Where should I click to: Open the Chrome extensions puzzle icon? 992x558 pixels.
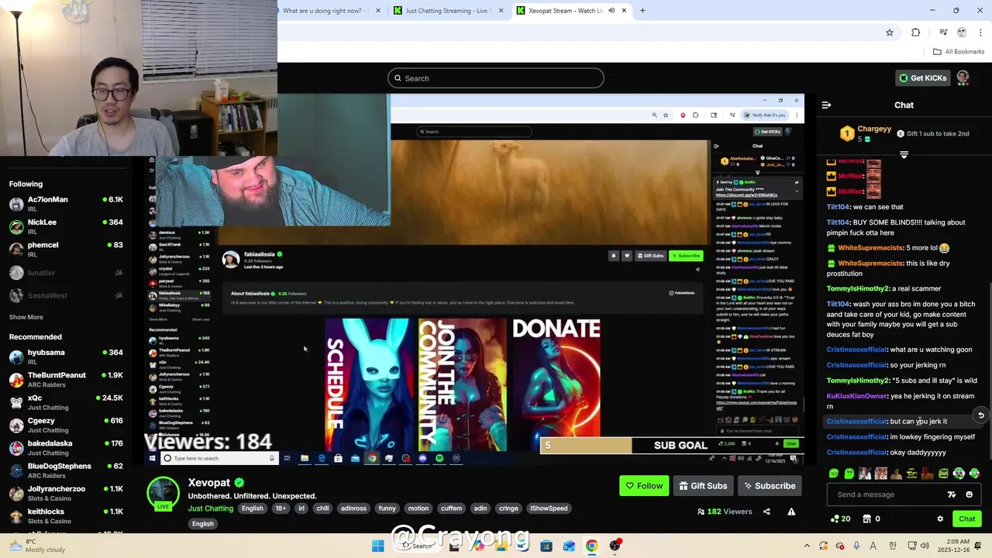(916, 33)
